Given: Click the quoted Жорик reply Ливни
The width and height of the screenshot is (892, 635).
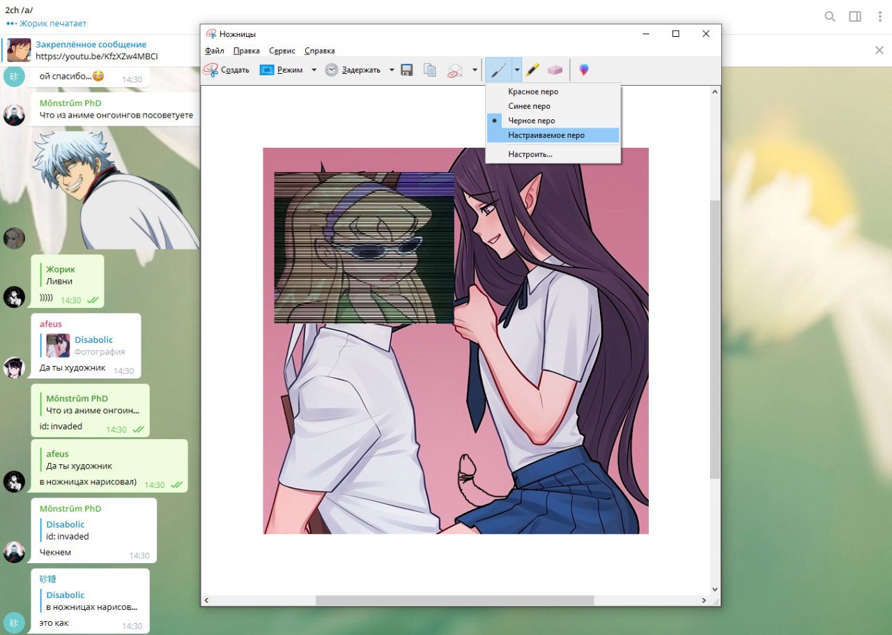Looking at the screenshot, I should coord(59,275).
